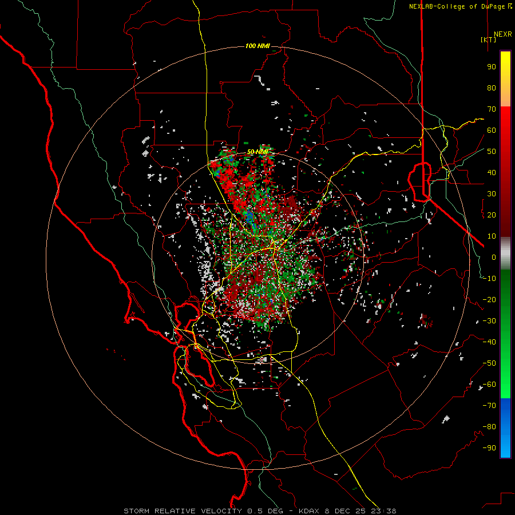Click the -70 value on velocity scale

pos(489,406)
